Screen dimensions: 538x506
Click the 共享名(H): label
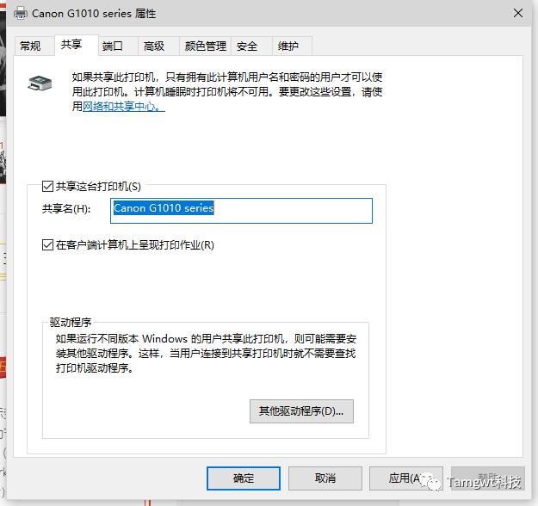(66, 208)
